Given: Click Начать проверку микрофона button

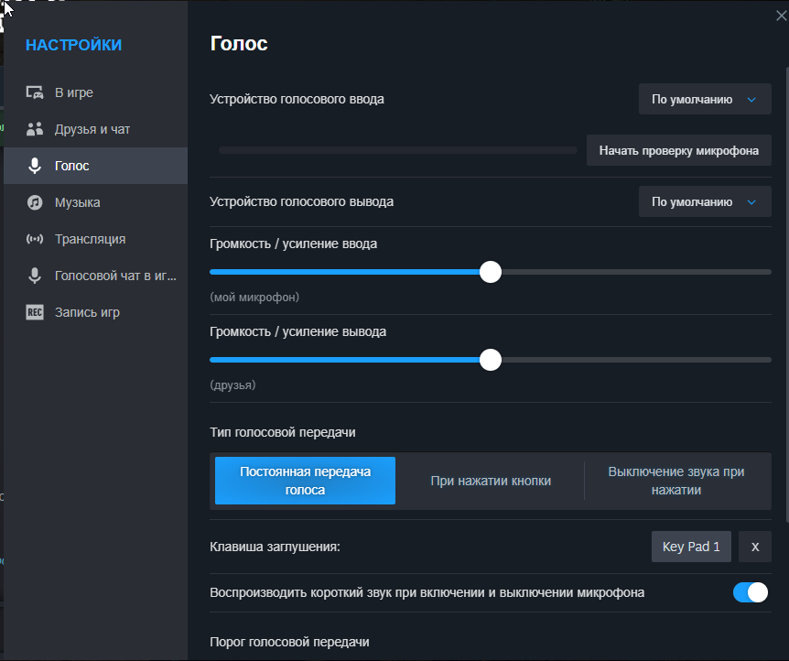Looking at the screenshot, I should pyautogui.click(x=679, y=150).
